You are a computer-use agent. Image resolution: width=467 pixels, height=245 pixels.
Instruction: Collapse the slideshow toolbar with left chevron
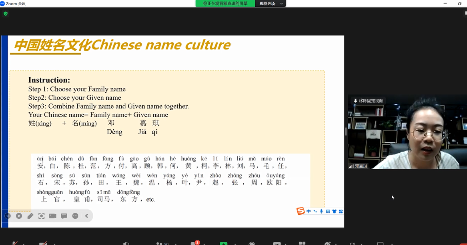[x=86, y=216]
